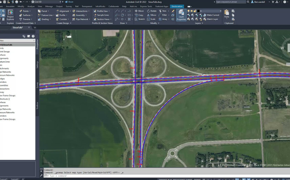Select Point Groups in Prospector tree
The height and width of the screenshot is (180, 290).
5,52
